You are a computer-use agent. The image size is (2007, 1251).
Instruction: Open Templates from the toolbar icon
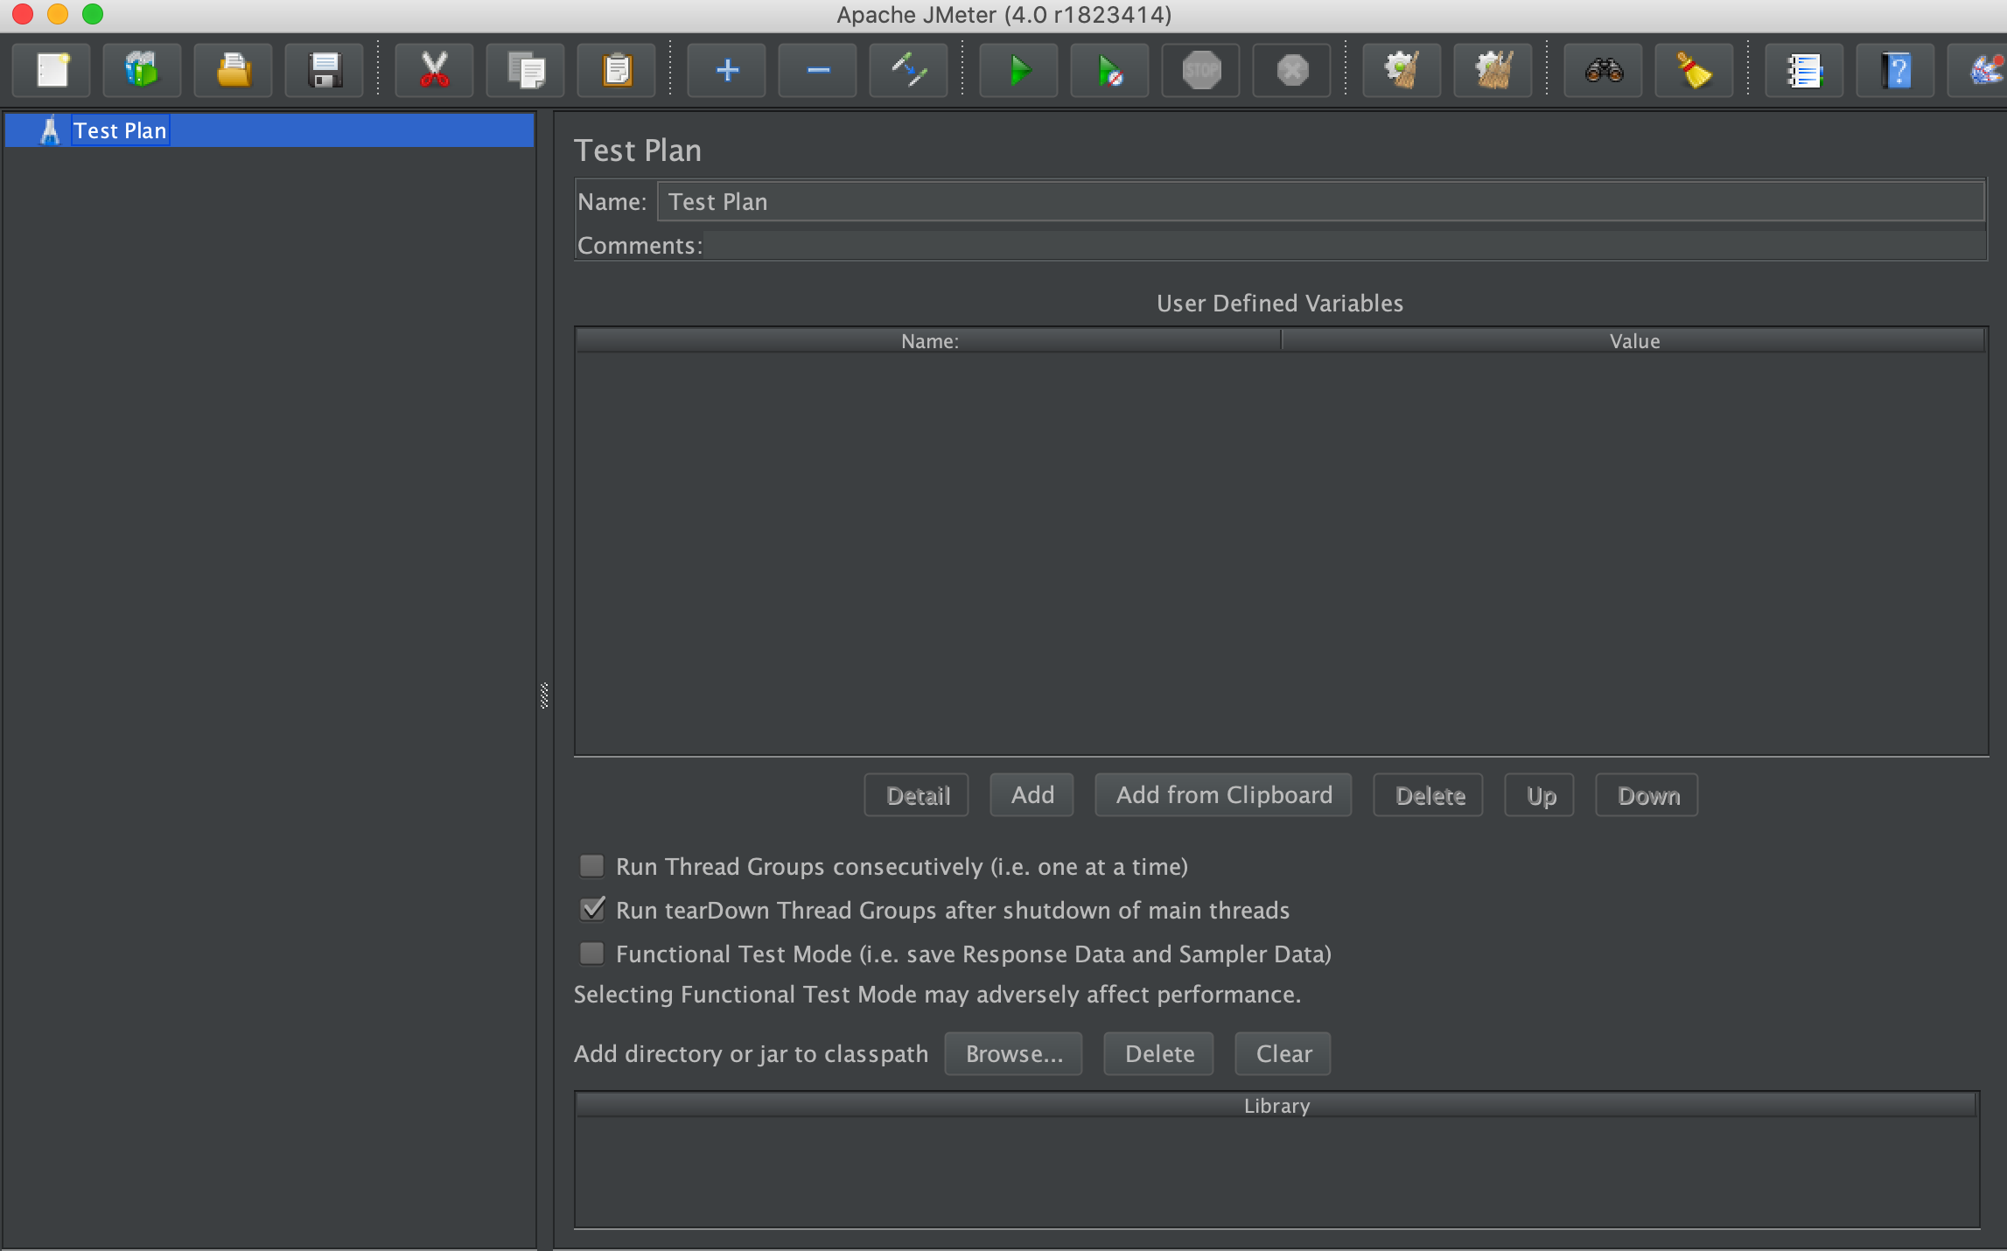(x=142, y=70)
